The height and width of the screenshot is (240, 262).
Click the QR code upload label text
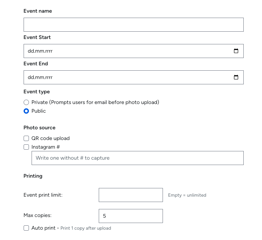[51, 138]
